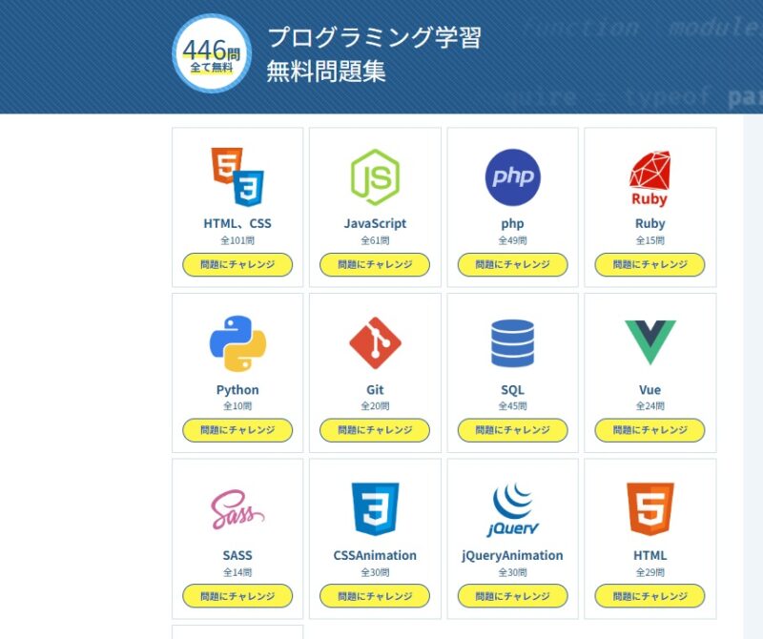The width and height of the screenshot is (763, 639).
Task: Click the HTML5 and CSS3 combined logo
Action: tap(237, 177)
